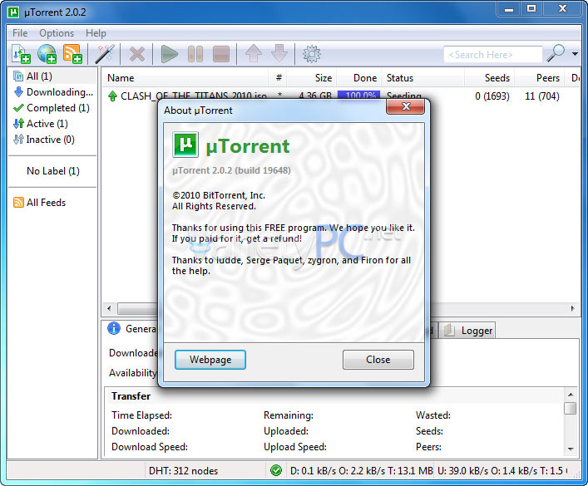588x486 pixels.
Task: Click the Close button in About dialog
Action: (x=378, y=360)
